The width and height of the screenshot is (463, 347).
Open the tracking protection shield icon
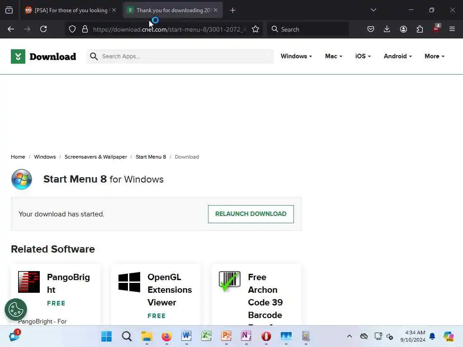pos(72,29)
